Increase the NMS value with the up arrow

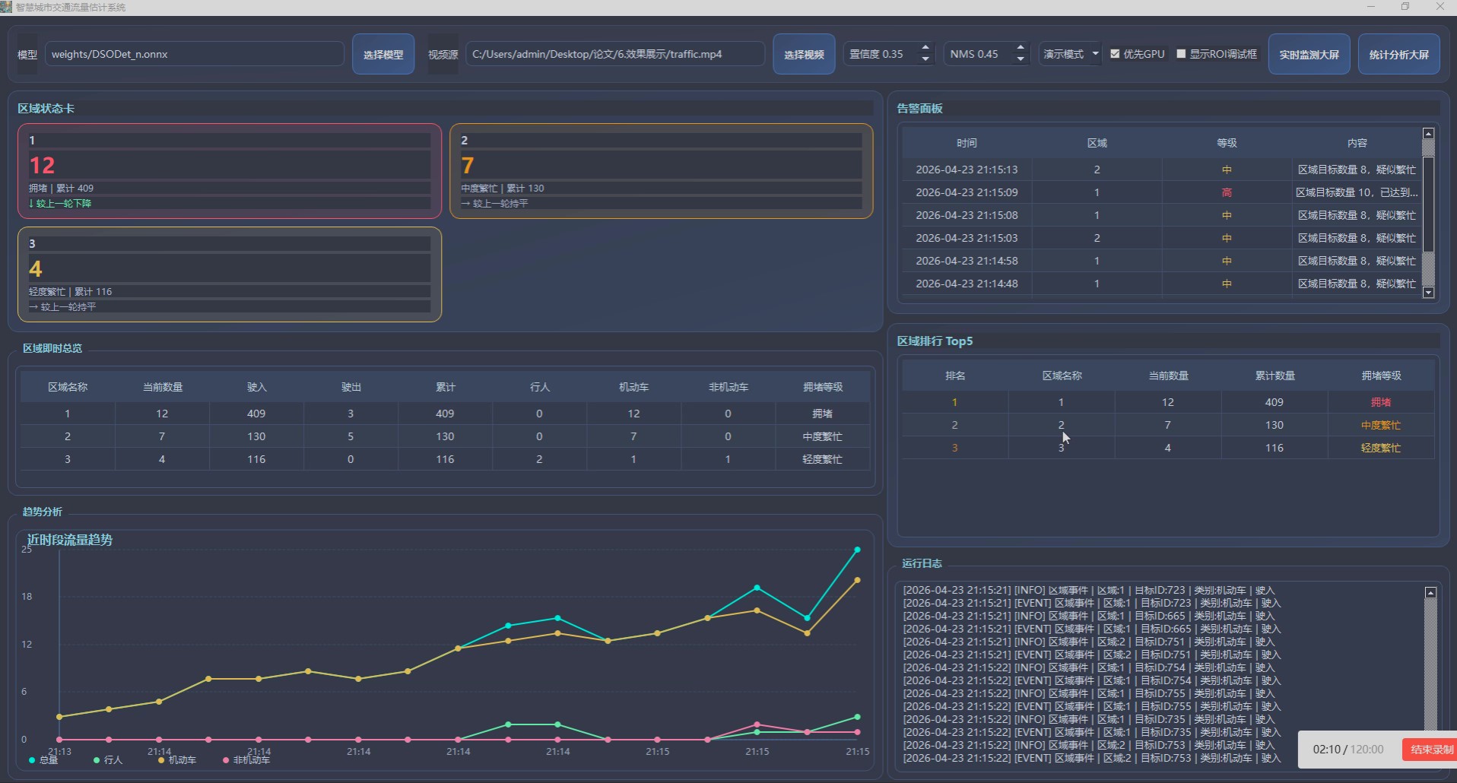1021,48
